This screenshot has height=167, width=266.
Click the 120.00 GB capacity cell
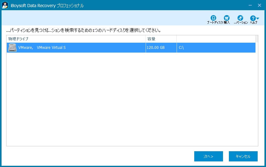tap(161, 48)
